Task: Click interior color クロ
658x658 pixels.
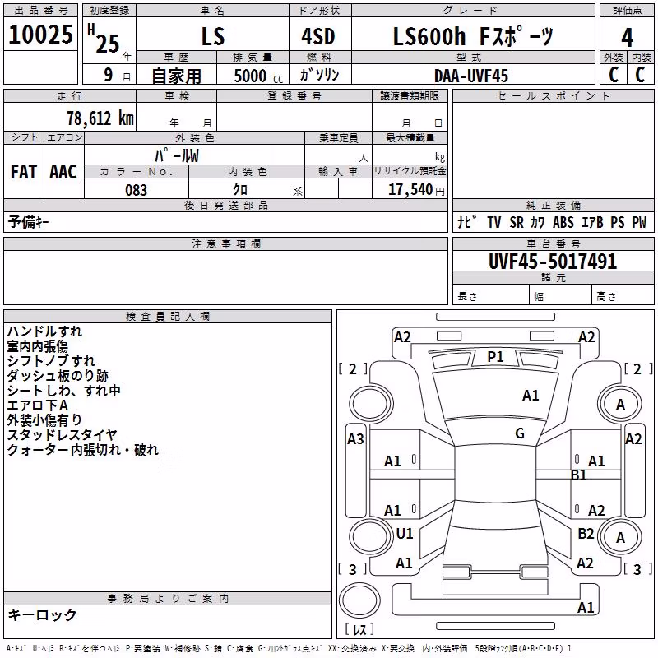Action: pyautogui.click(x=240, y=190)
